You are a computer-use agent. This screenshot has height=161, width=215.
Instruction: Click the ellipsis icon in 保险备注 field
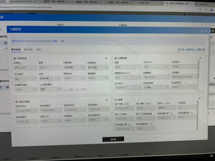pyautogui.click(x=82, y=120)
